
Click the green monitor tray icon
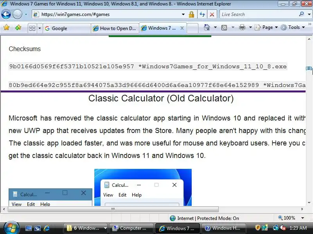pyautogui.click(x=265, y=228)
